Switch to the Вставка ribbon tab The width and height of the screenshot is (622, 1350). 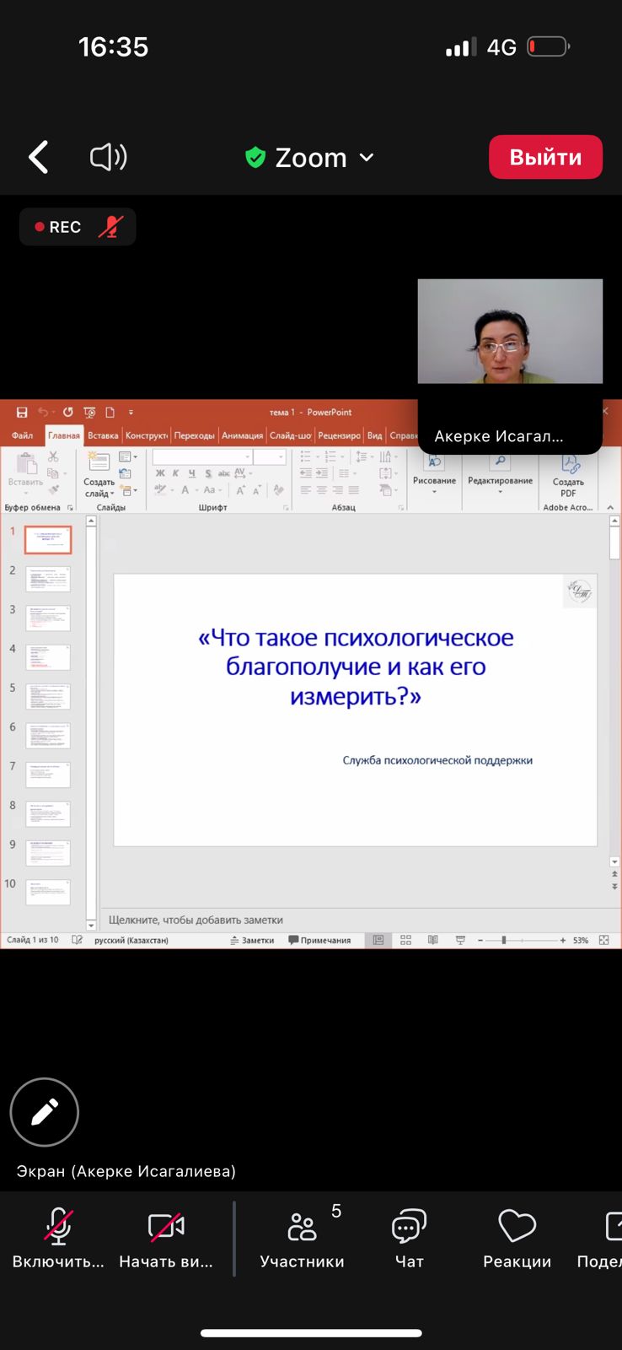(103, 435)
